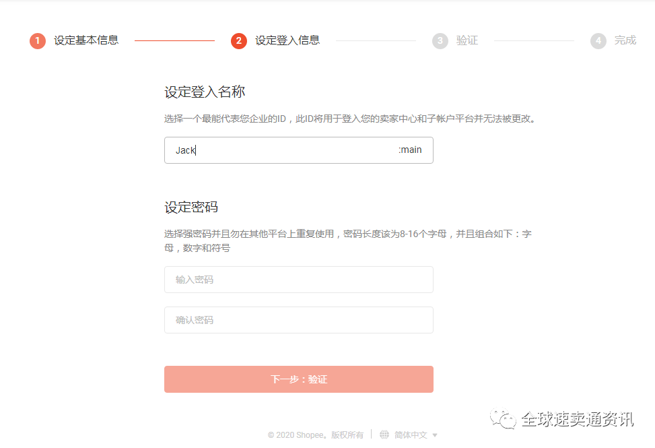Click the step 4 completion circle
The width and height of the screenshot is (655, 448).
coord(598,41)
